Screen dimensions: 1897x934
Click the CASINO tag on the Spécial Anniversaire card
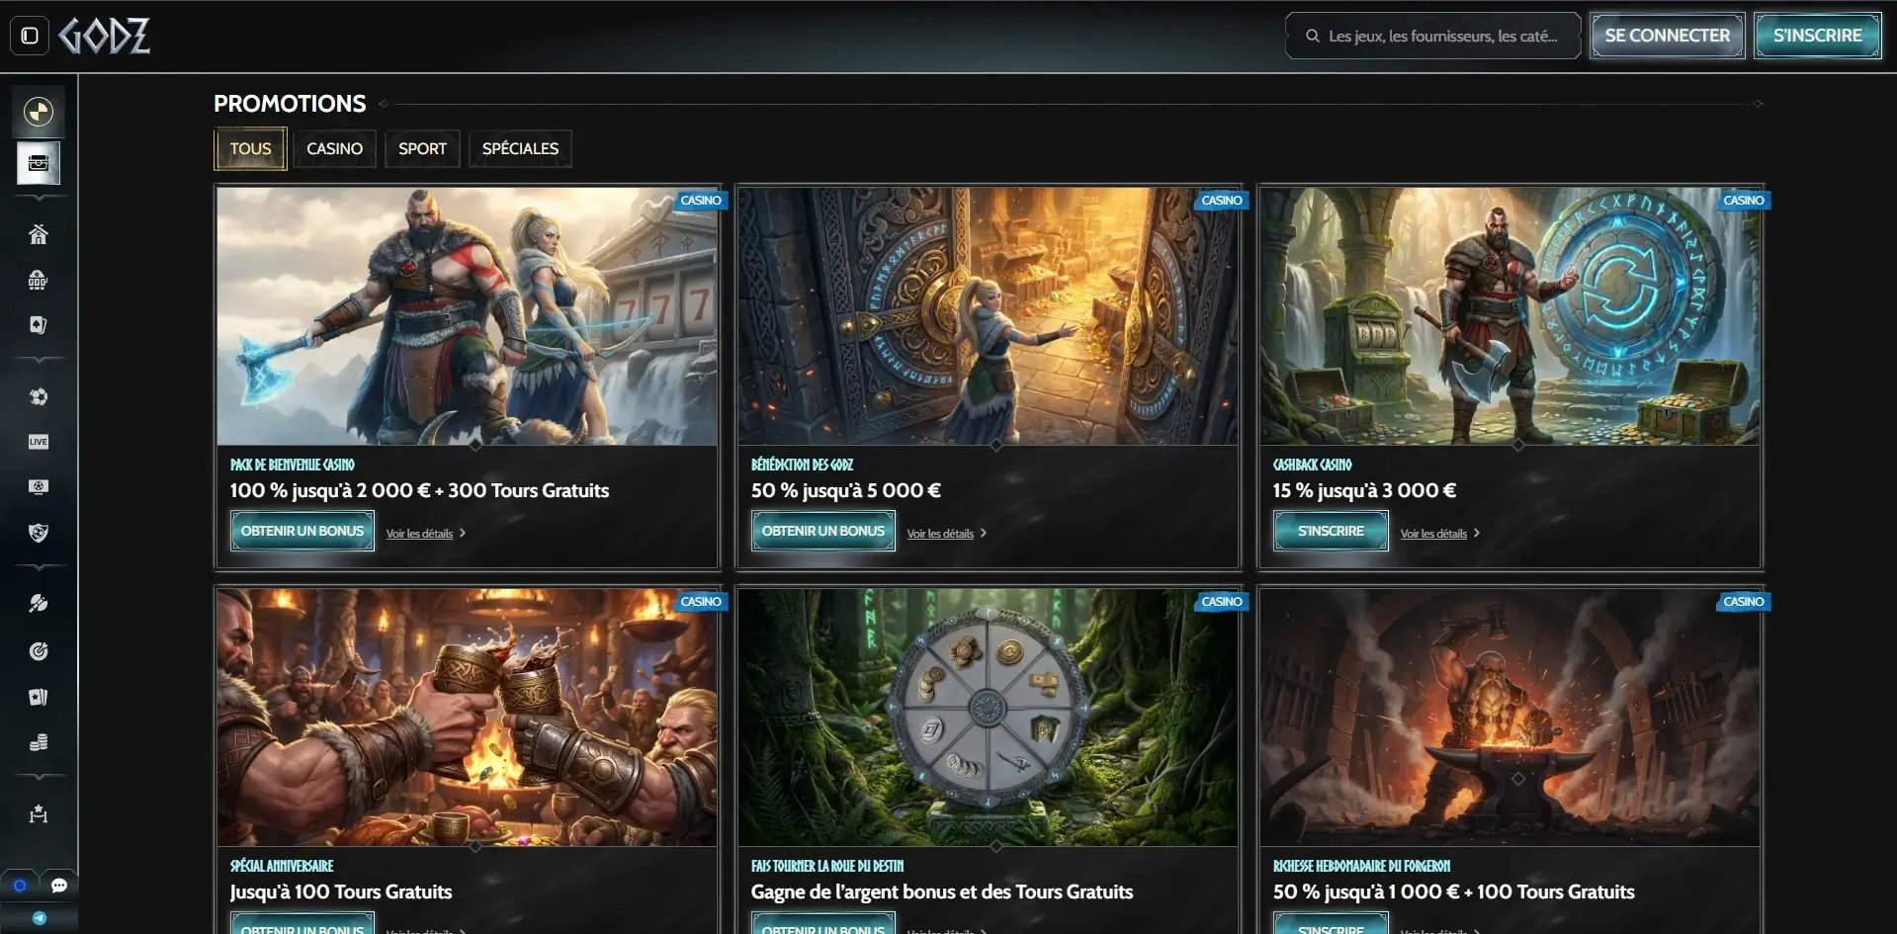701,601
